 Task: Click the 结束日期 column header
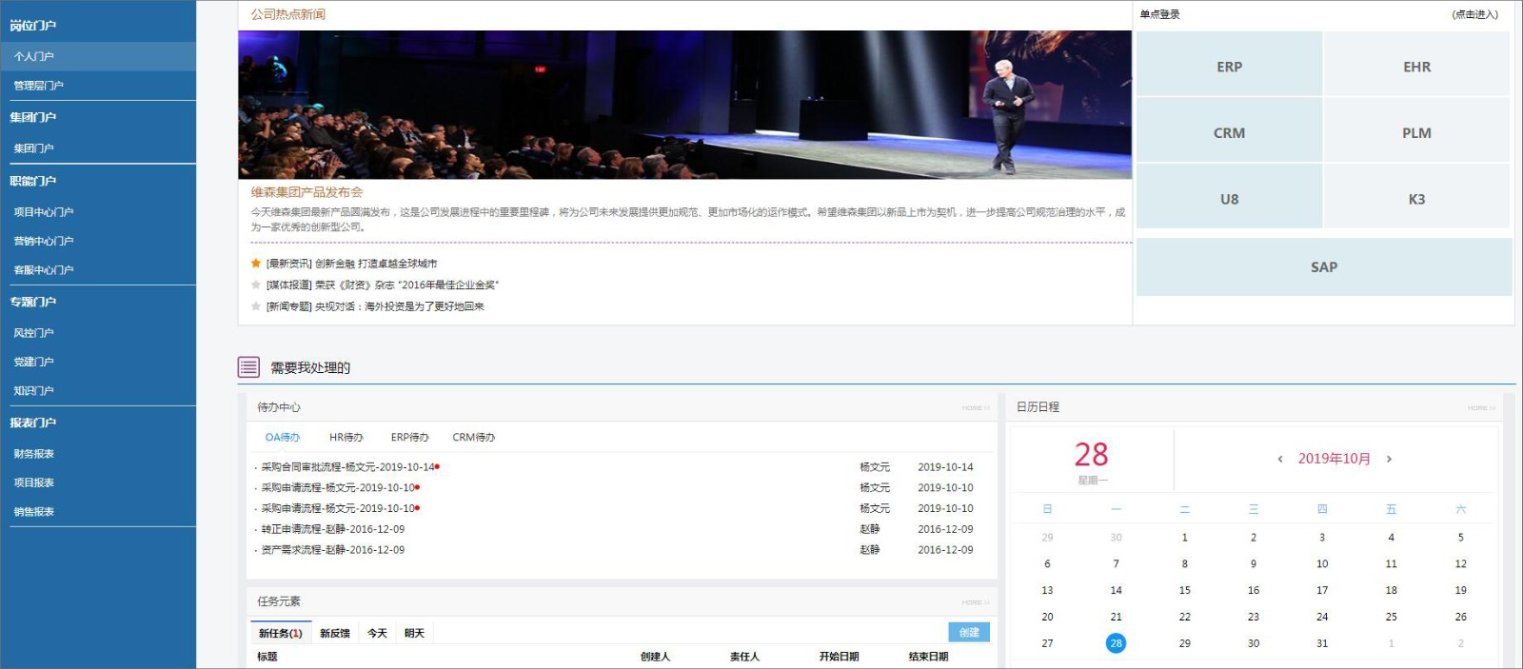click(929, 657)
